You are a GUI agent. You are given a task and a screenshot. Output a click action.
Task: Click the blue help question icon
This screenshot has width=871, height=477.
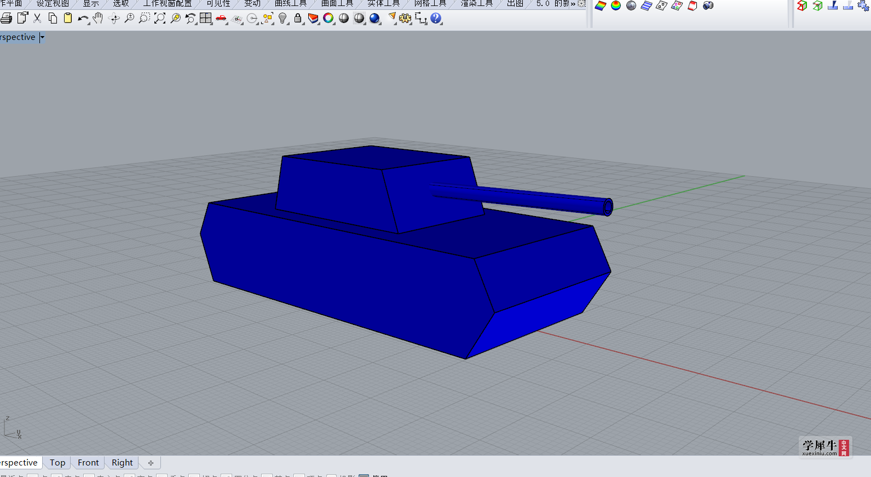436,18
